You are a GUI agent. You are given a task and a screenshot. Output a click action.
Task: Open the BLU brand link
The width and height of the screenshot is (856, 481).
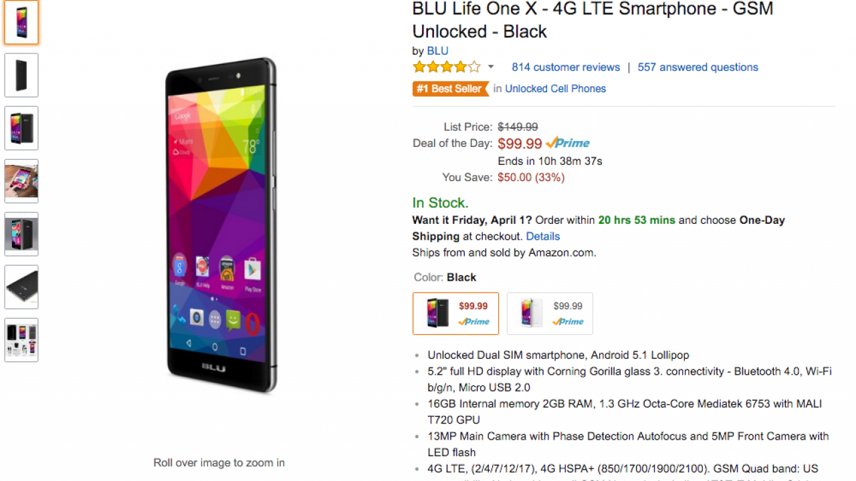coord(437,51)
